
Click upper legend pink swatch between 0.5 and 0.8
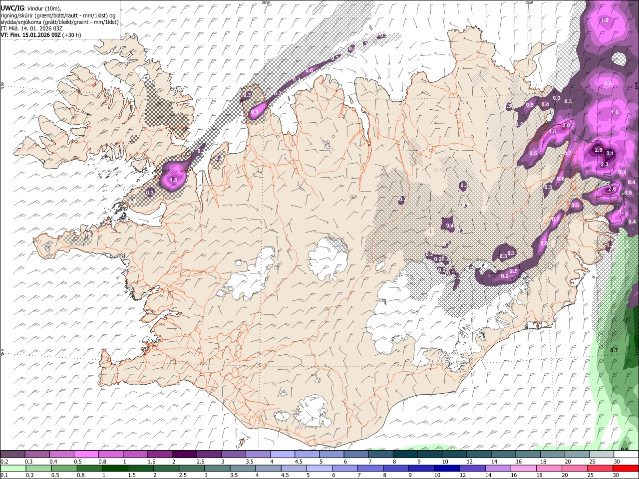tap(86, 455)
